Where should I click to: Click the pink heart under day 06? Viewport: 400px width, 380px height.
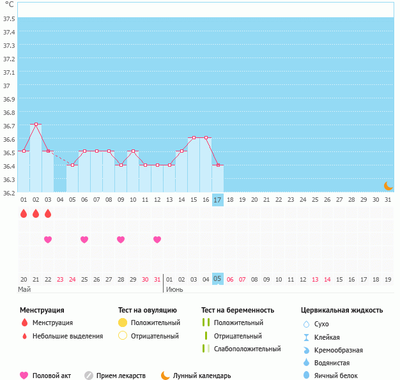click(84, 239)
